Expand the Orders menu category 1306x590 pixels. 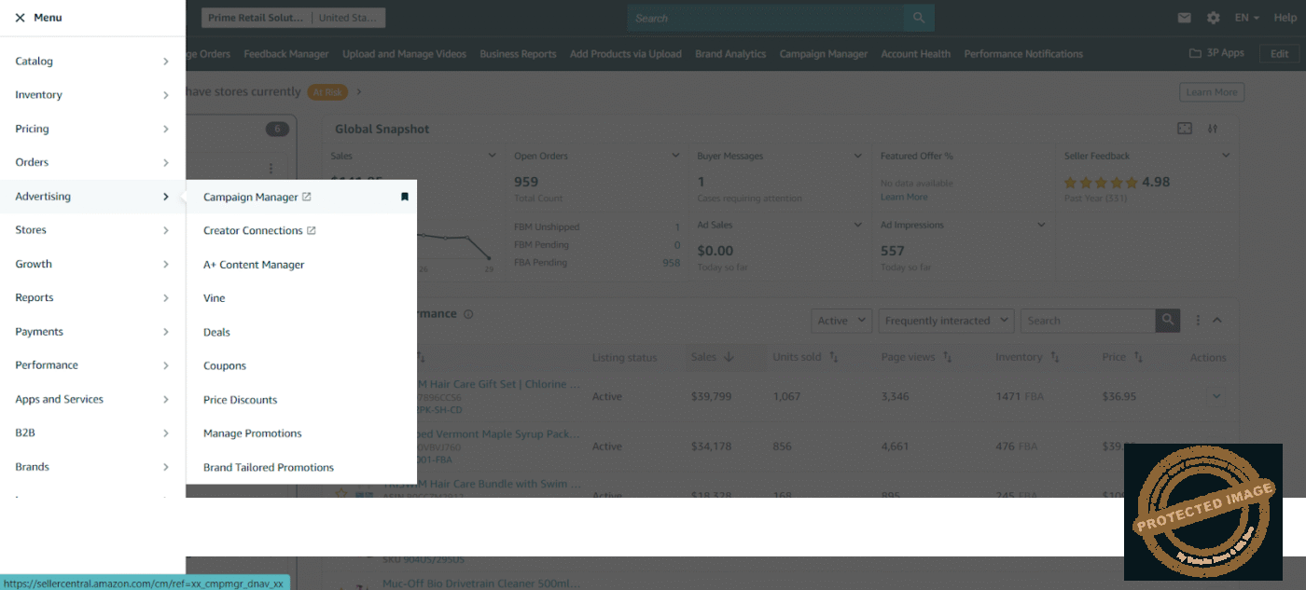pyautogui.click(x=92, y=162)
